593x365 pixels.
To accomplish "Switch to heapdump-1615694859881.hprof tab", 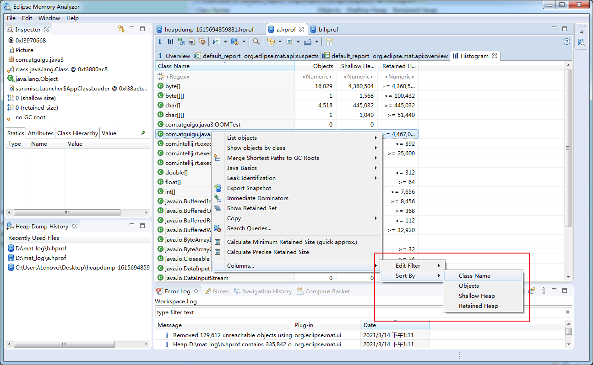I will (x=209, y=29).
